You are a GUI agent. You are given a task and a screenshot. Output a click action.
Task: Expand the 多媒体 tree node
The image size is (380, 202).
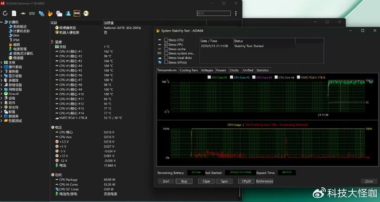point(2,80)
